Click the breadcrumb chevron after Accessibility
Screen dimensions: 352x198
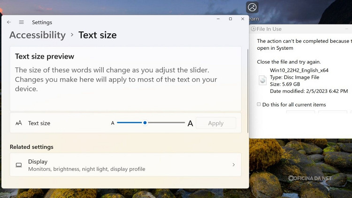[x=72, y=35]
